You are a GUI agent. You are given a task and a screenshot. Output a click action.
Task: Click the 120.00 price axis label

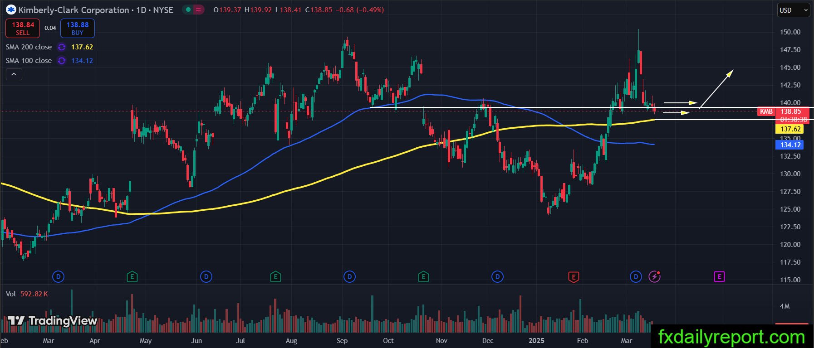tap(790, 245)
